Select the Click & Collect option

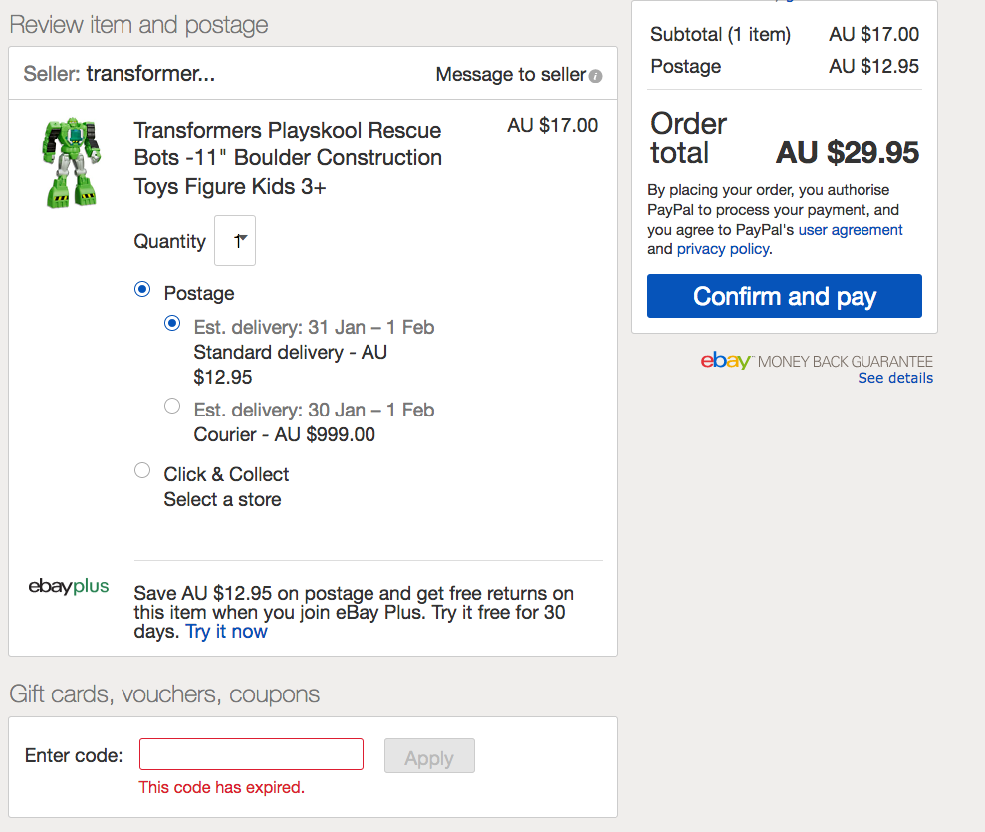click(x=142, y=471)
